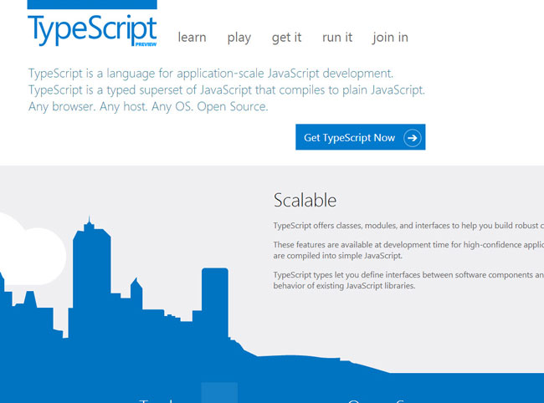Click the Scalable heading

tap(305, 201)
